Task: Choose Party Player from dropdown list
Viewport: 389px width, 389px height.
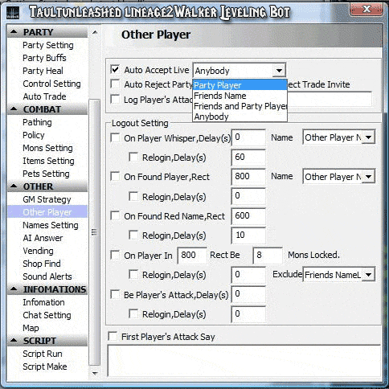Action: (240, 85)
